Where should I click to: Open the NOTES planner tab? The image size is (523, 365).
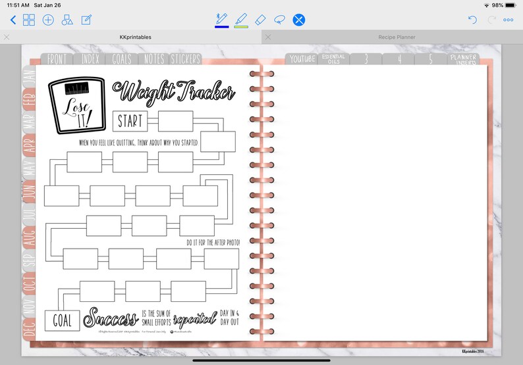[x=153, y=59]
